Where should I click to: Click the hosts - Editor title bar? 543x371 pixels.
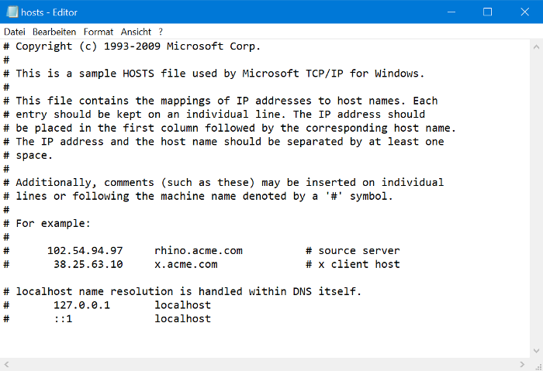pyautogui.click(x=233, y=12)
